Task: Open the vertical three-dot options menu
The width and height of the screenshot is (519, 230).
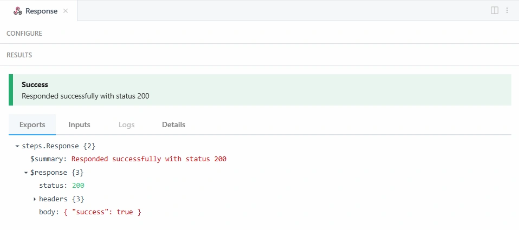Action: coord(507,10)
